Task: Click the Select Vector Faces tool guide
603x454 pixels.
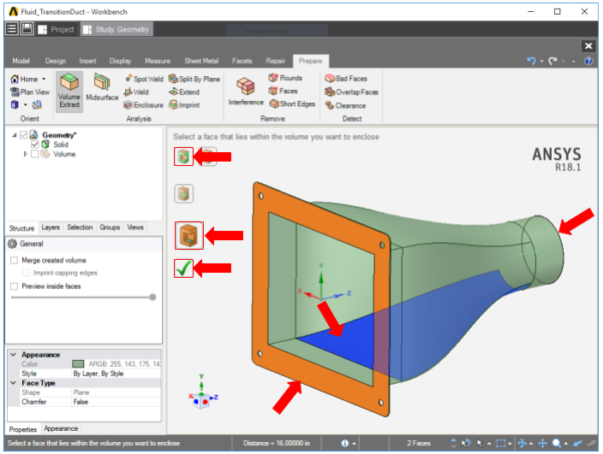Action: coord(188,235)
